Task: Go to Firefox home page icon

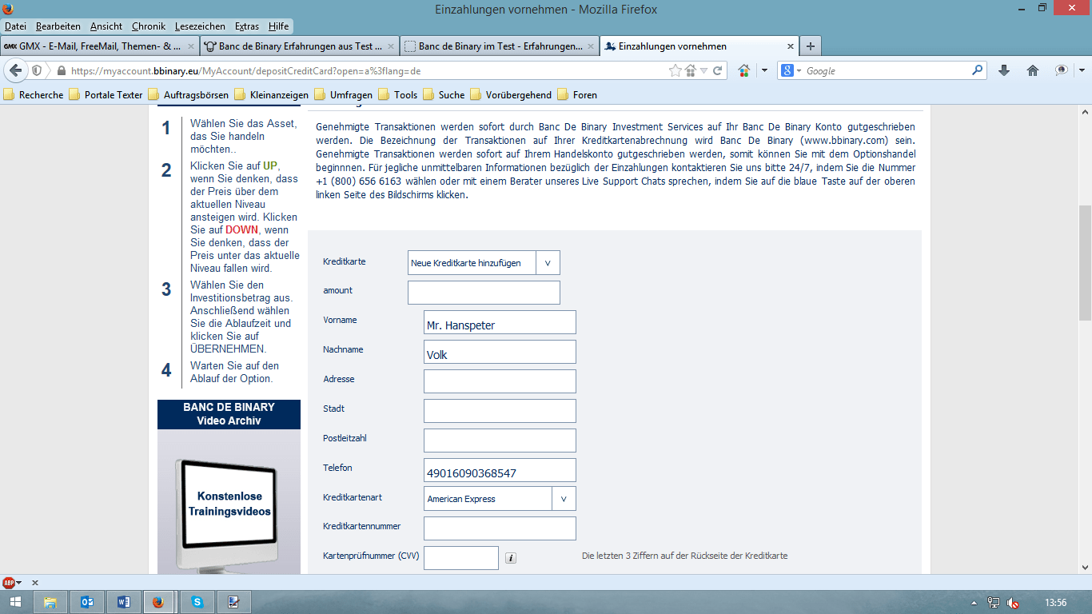Action: [1033, 70]
